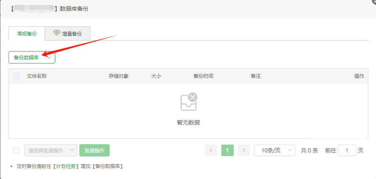Go to next page with right arrow

[244, 150]
